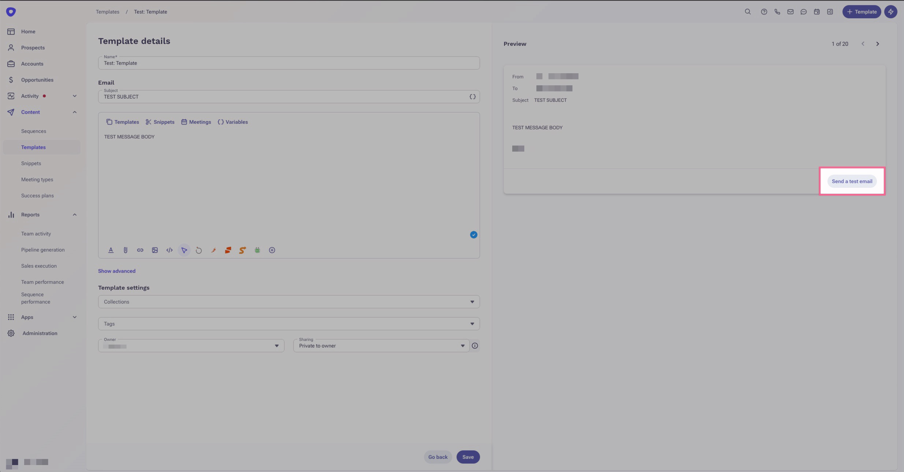Click the Send a test email button
This screenshot has height=472, width=904.
[x=852, y=181]
